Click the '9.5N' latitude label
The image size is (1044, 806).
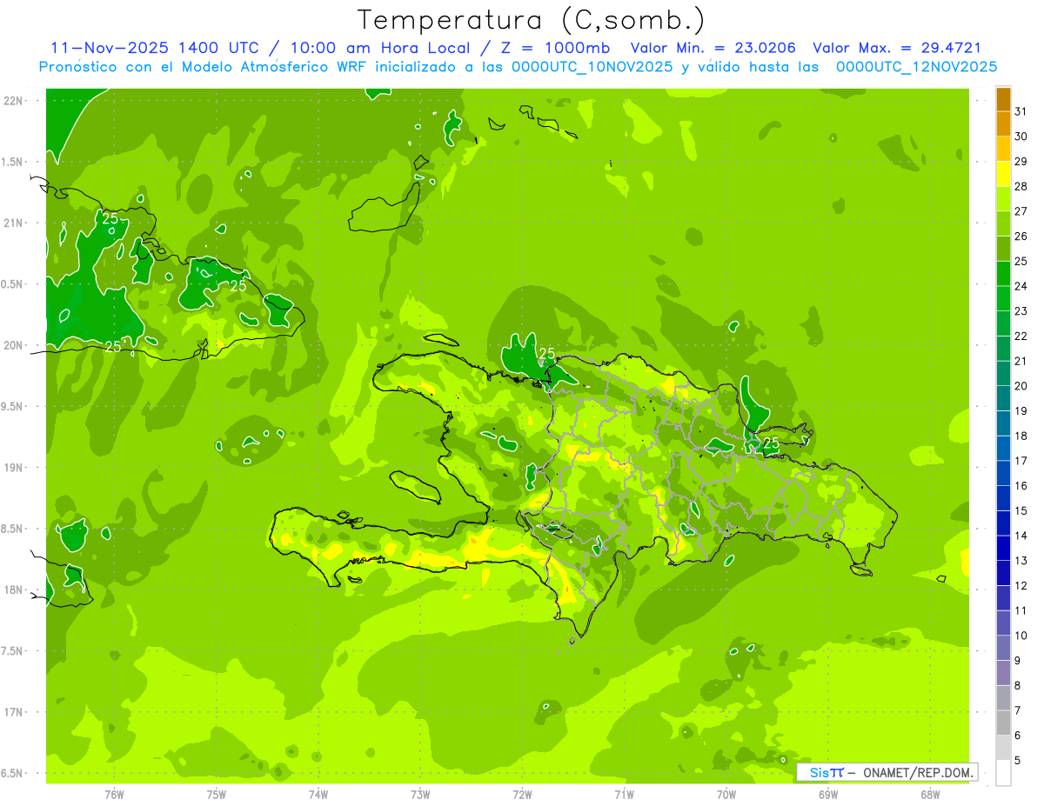point(12,406)
